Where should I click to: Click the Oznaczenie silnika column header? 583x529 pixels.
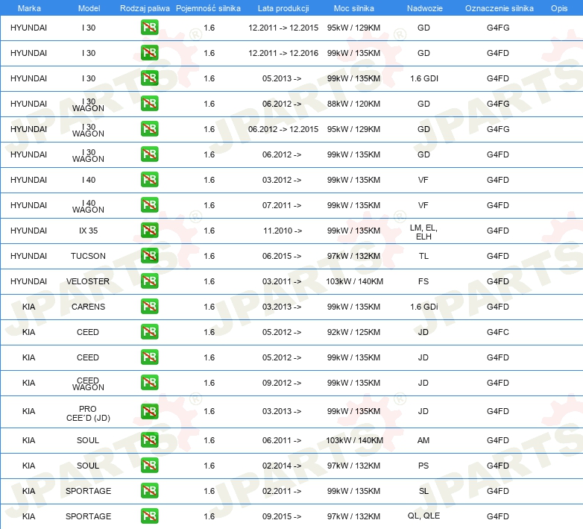(x=499, y=8)
